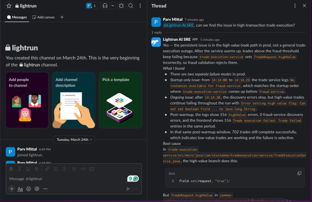312x202 pixels.
Task: Select the bold formatting icon in the composer
Action: pos(11,168)
